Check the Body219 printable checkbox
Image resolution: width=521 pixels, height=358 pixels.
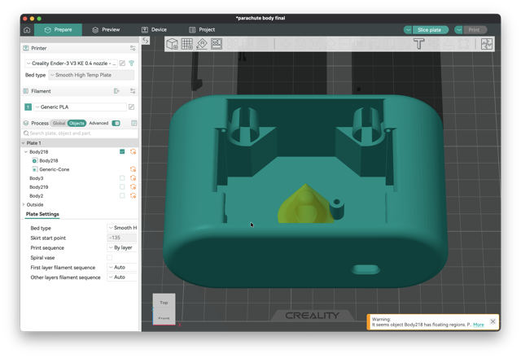122,187
